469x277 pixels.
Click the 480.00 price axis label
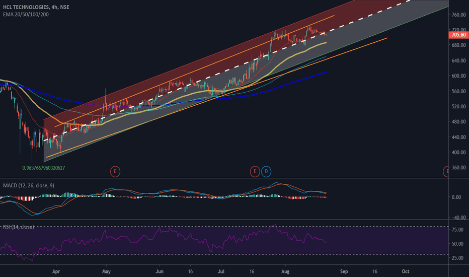click(x=459, y=122)
